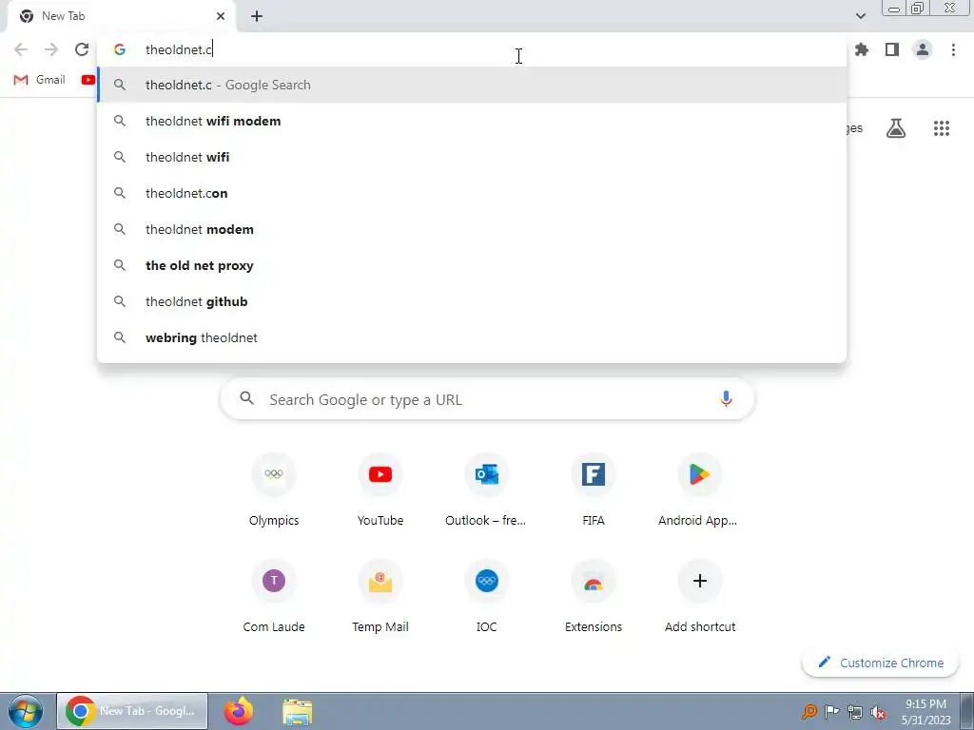
Task: Launch Firefox from the taskbar
Action: pos(239,711)
